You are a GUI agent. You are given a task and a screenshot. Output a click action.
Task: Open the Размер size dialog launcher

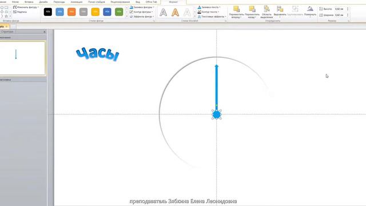pos(349,21)
